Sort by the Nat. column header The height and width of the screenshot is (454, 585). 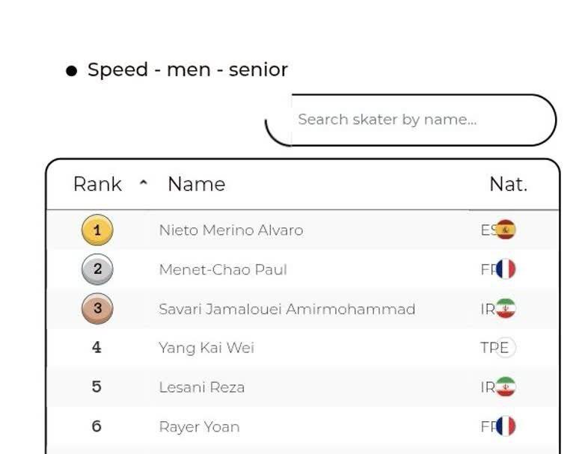pyautogui.click(x=508, y=184)
